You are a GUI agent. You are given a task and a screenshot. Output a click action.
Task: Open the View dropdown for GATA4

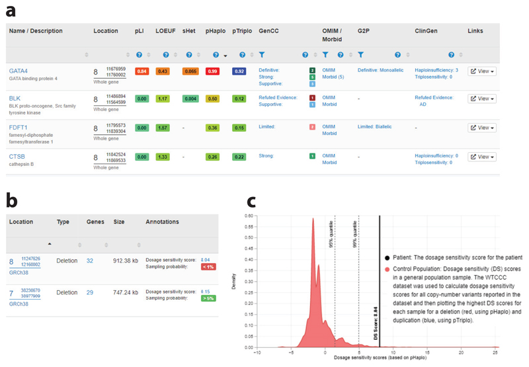(x=482, y=71)
